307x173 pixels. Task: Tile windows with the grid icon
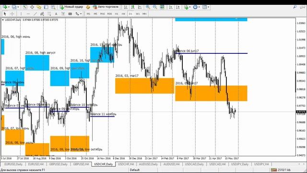[x=162, y=7]
